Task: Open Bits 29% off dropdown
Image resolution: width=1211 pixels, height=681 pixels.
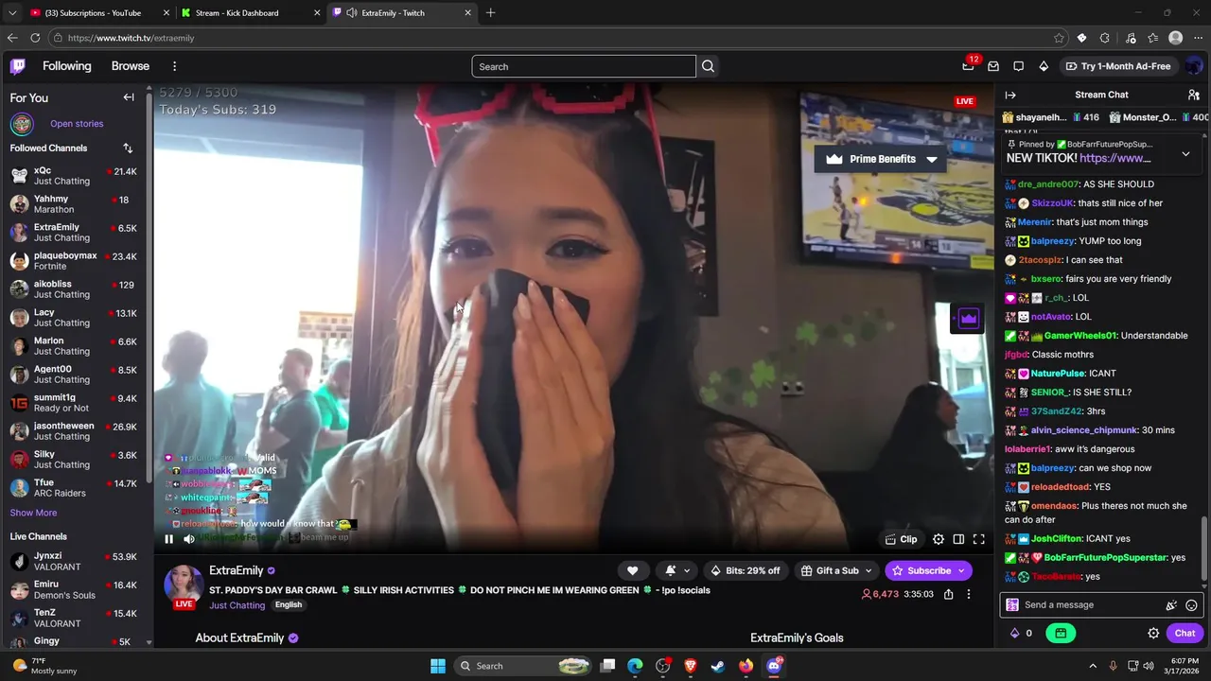Action: (744, 570)
